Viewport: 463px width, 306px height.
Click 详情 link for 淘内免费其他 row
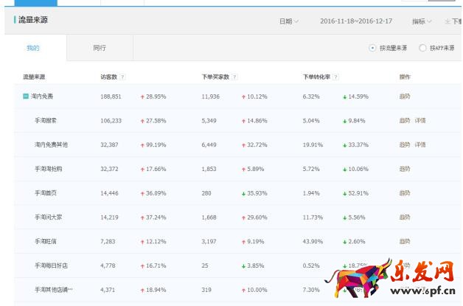click(420, 145)
